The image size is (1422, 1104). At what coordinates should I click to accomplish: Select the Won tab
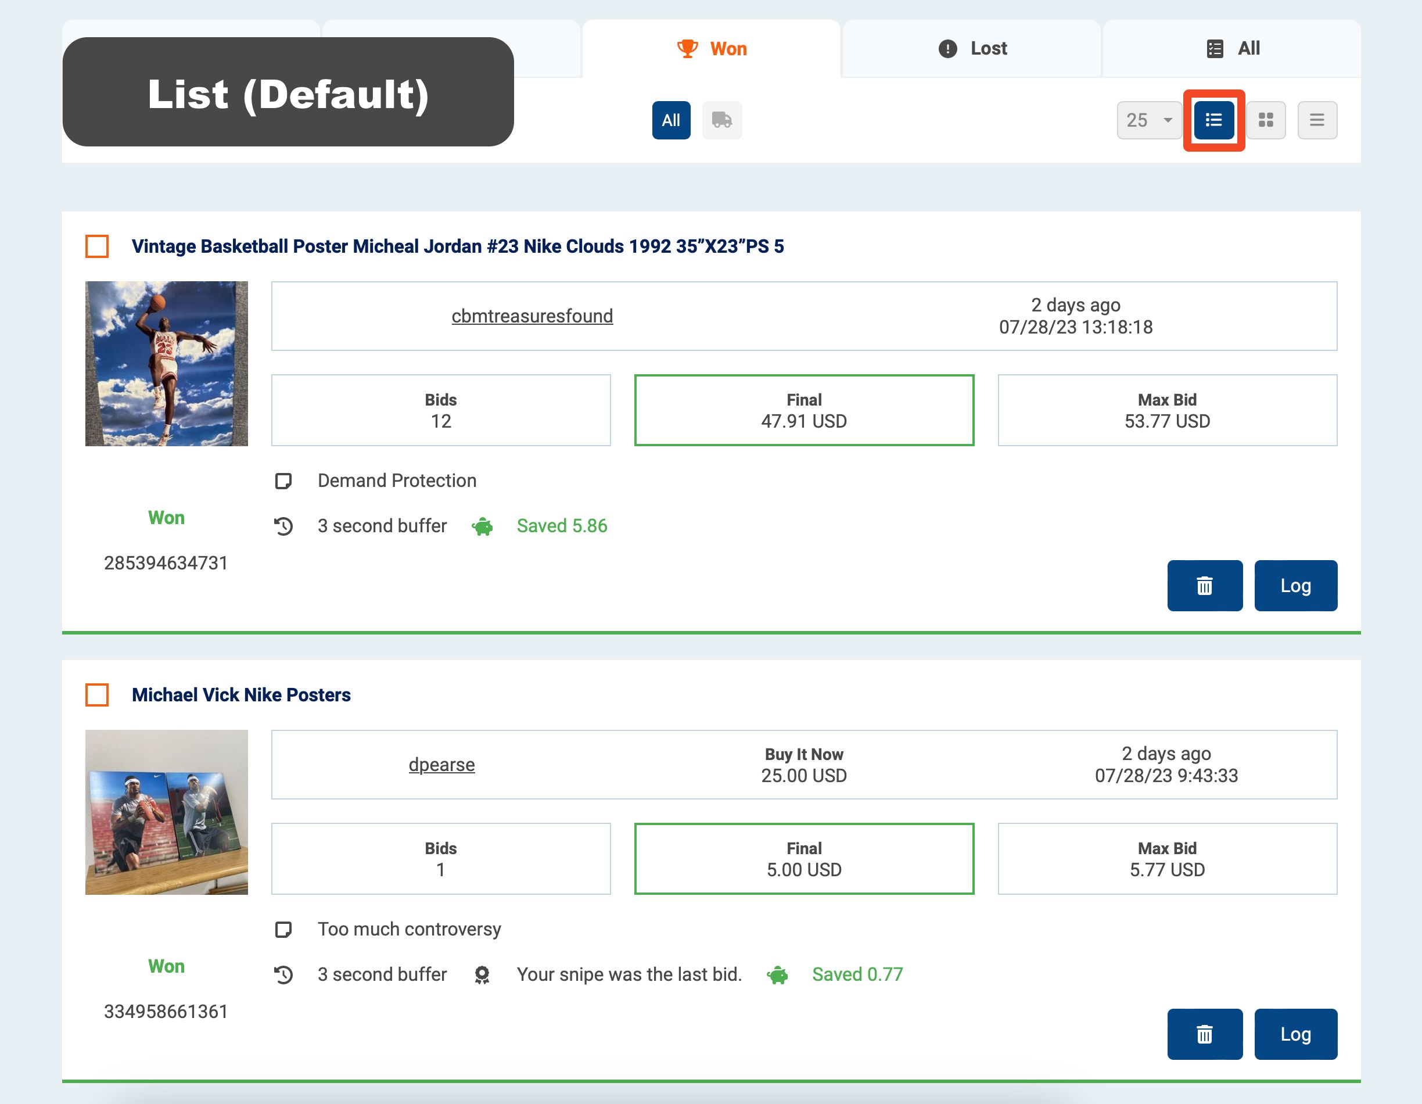711,49
